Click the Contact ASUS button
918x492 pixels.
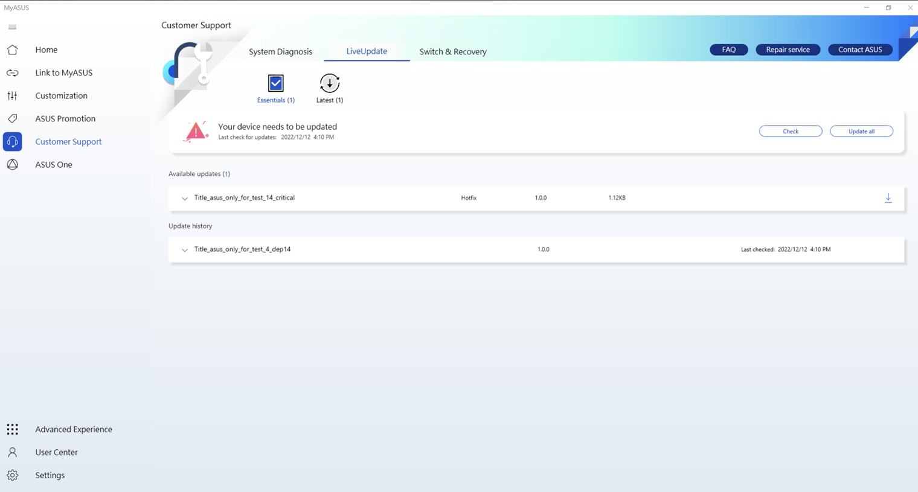click(860, 50)
